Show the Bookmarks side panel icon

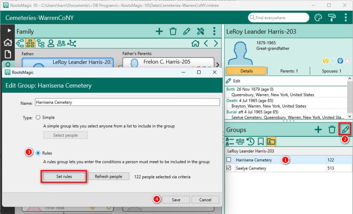click(261, 141)
